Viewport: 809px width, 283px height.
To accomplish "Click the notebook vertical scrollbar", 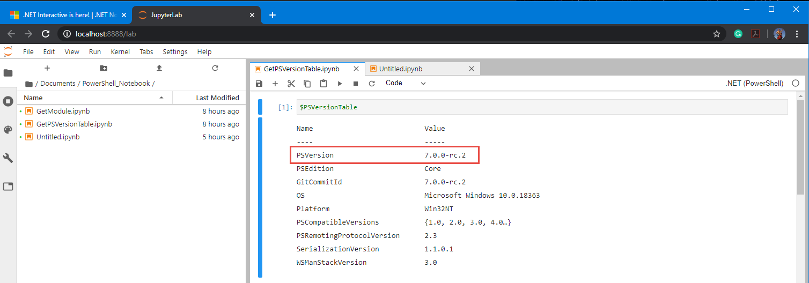I will [x=800, y=147].
